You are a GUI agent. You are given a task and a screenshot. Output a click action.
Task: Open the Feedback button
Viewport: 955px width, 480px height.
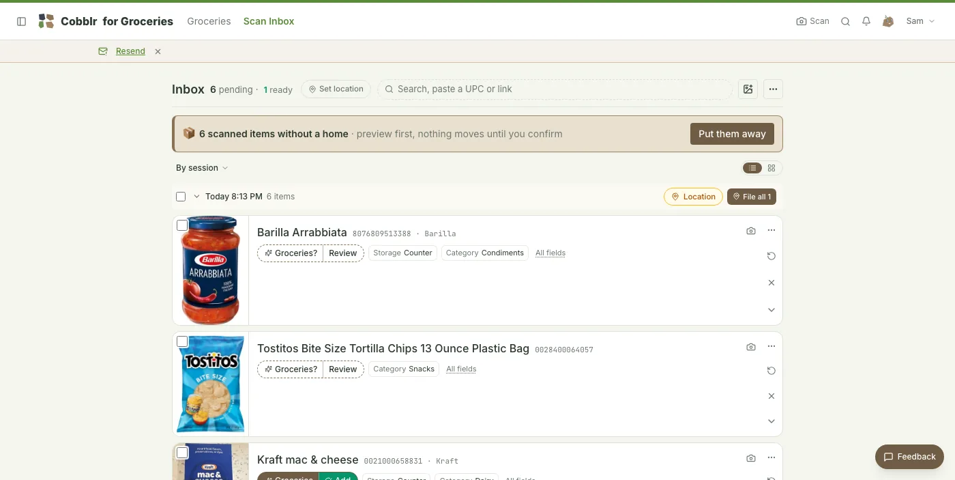coord(909,457)
